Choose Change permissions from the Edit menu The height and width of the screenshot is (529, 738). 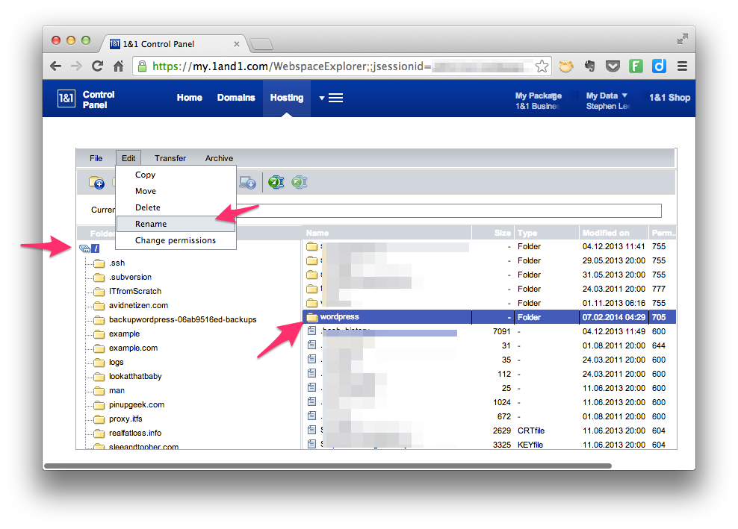(x=176, y=240)
